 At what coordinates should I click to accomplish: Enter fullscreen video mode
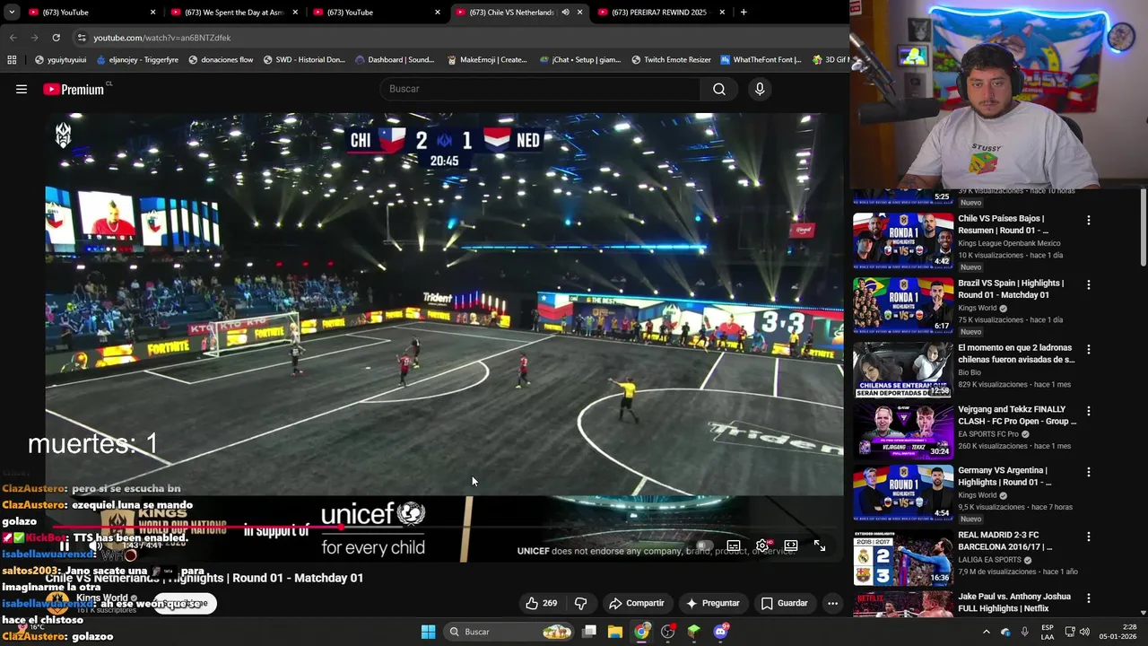coord(820,546)
